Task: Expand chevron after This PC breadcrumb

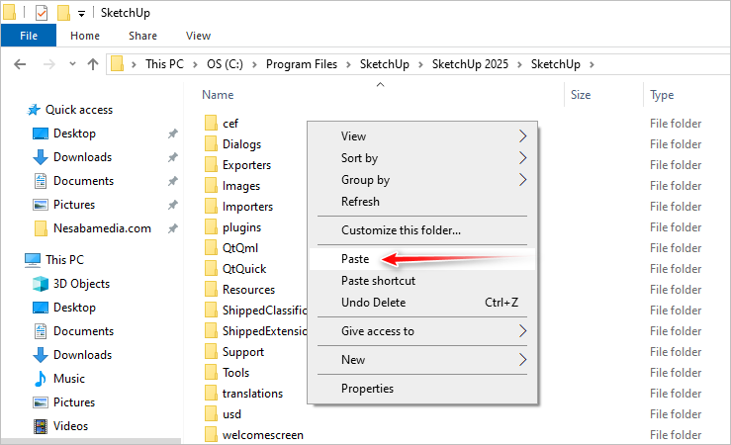Action: [195, 64]
